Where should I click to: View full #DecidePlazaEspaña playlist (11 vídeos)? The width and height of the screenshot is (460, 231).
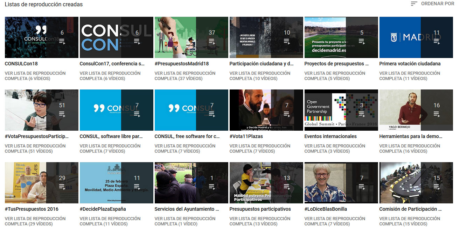[110, 221]
